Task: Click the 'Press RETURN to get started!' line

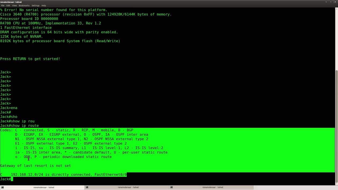Action: [30, 59]
